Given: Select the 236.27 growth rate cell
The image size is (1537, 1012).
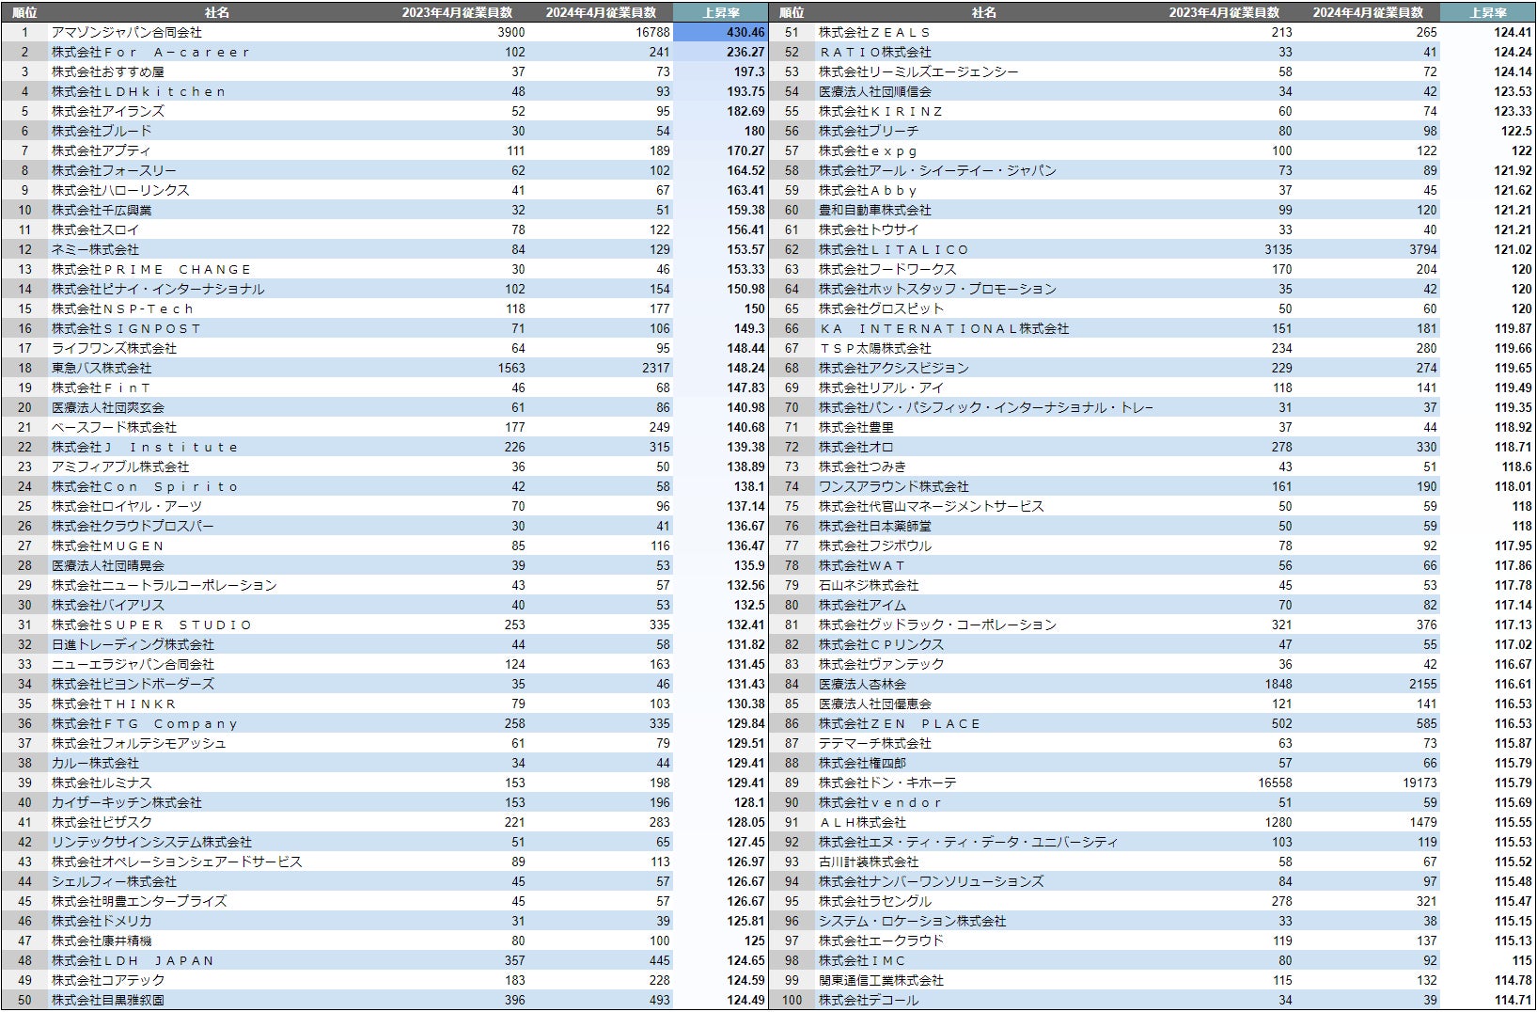Looking at the screenshot, I should (745, 52).
